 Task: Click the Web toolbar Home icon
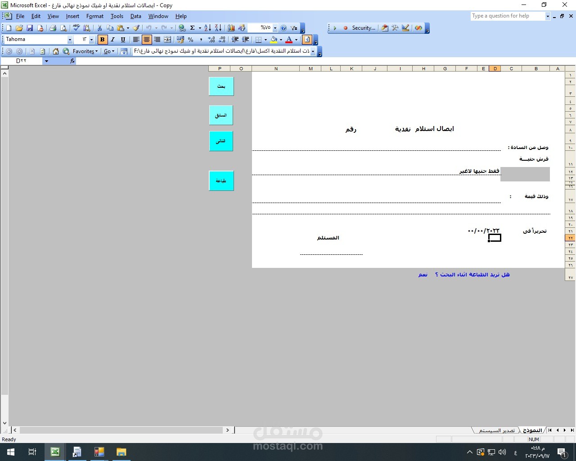coord(56,51)
